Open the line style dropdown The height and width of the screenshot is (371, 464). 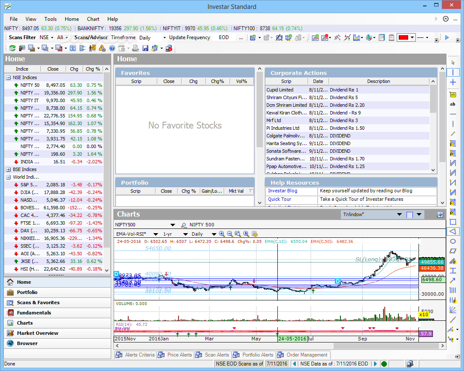pyautogui.click(x=427, y=37)
